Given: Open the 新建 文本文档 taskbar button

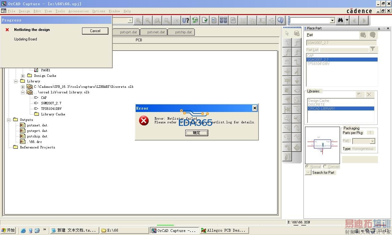Looking at the screenshot, I should point(74,230).
